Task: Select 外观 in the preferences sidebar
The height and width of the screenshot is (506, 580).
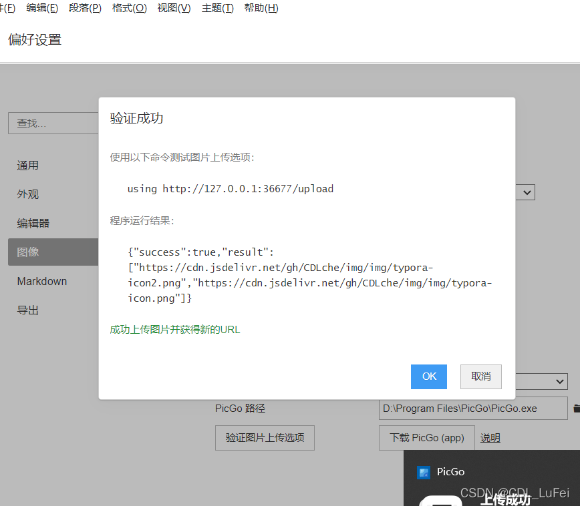Action: click(28, 194)
